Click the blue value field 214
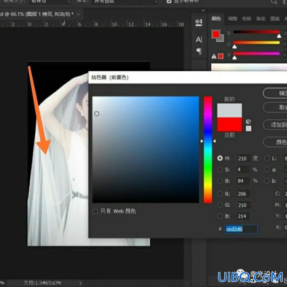287x287 pixels. coord(243,216)
